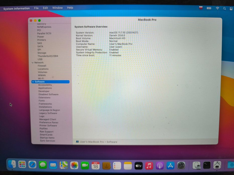The image size is (234, 175).
Task: Click the battery status icon
Action: (209, 8)
